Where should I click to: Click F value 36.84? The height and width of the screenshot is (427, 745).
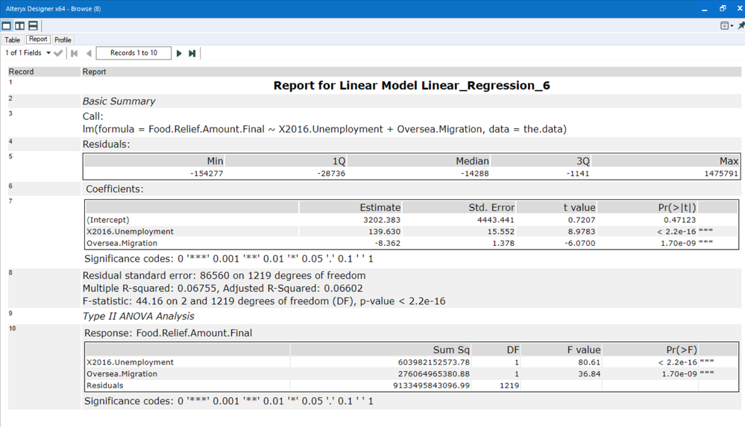pyautogui.click(x=589, y=374)
